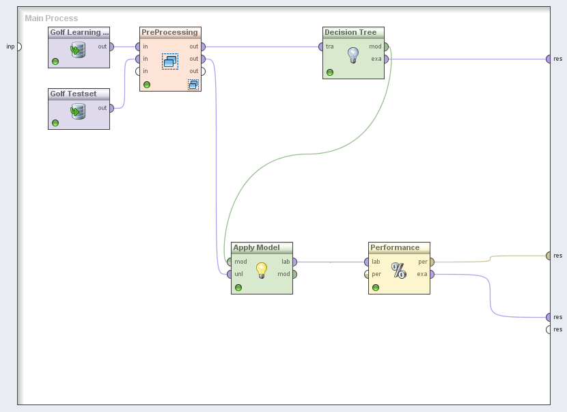Click the unconnected bottom res result port
The image size is (567, 412).
[x=549, y=329]
